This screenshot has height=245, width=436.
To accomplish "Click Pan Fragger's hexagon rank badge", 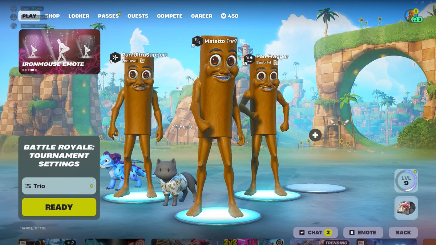I will 249,59.
